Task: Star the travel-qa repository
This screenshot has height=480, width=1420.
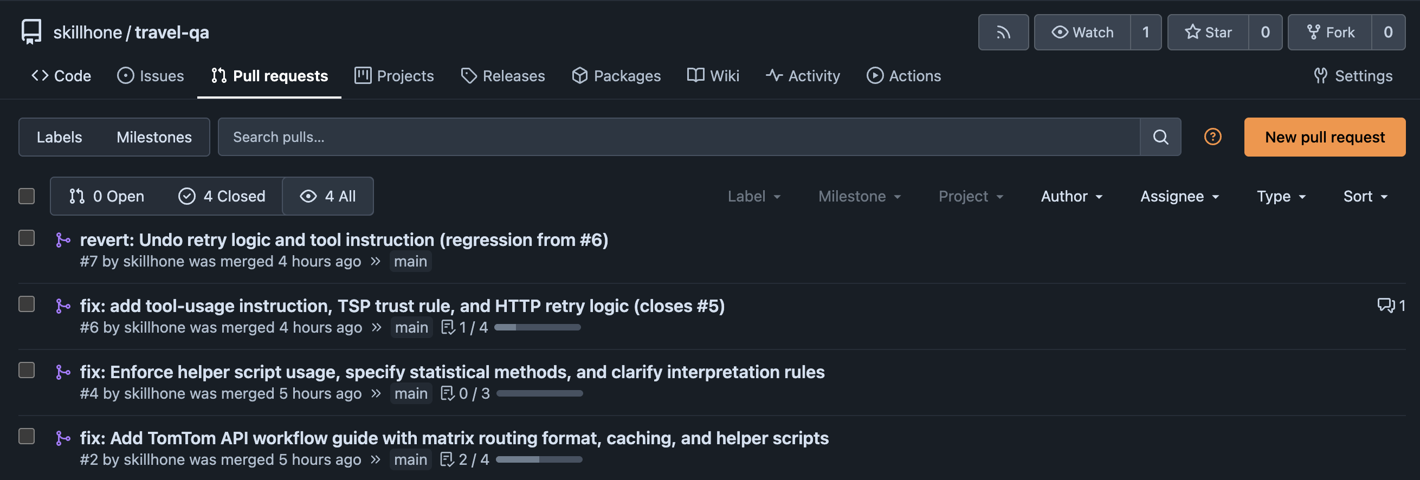Action: pyautogui.click(x=1208, y=33)
